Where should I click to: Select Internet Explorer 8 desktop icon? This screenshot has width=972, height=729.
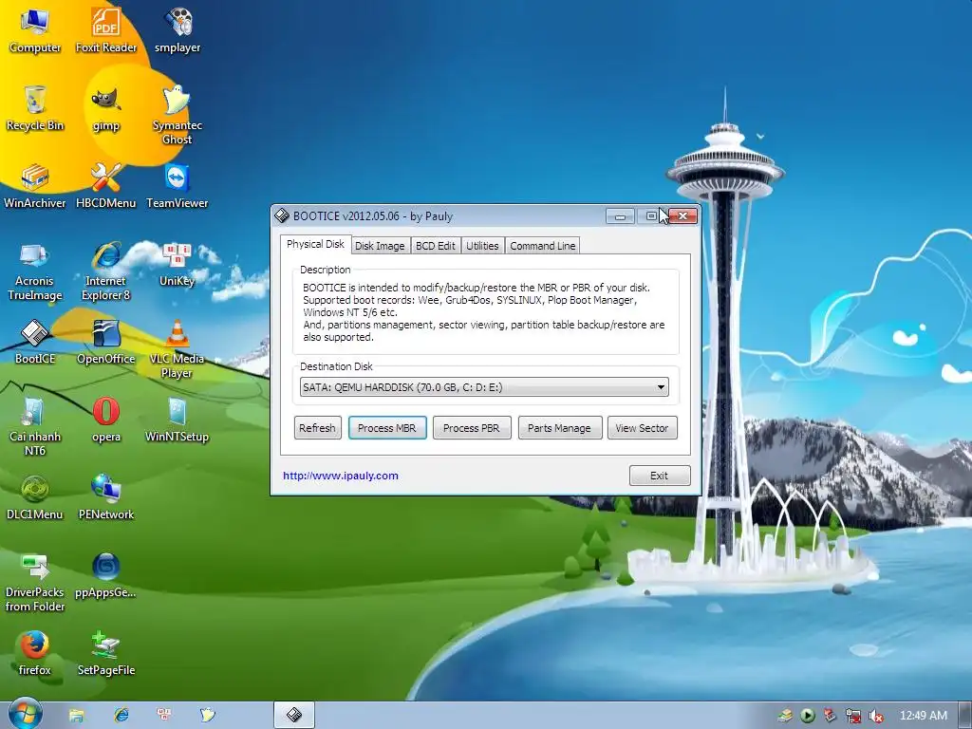(106, 271)
